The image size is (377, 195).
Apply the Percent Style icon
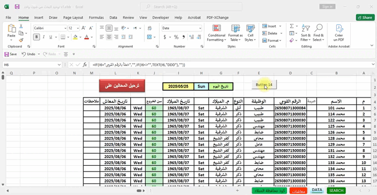tap(176, 37)
